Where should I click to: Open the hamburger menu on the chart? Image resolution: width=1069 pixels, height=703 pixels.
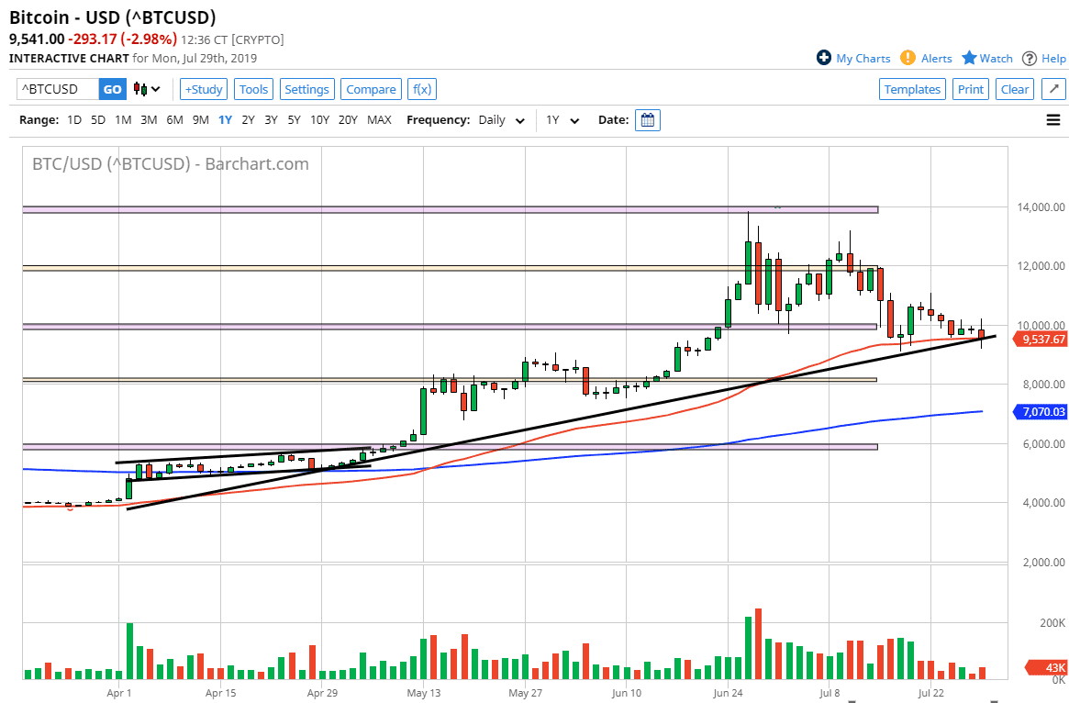(x=1053, y=119)
